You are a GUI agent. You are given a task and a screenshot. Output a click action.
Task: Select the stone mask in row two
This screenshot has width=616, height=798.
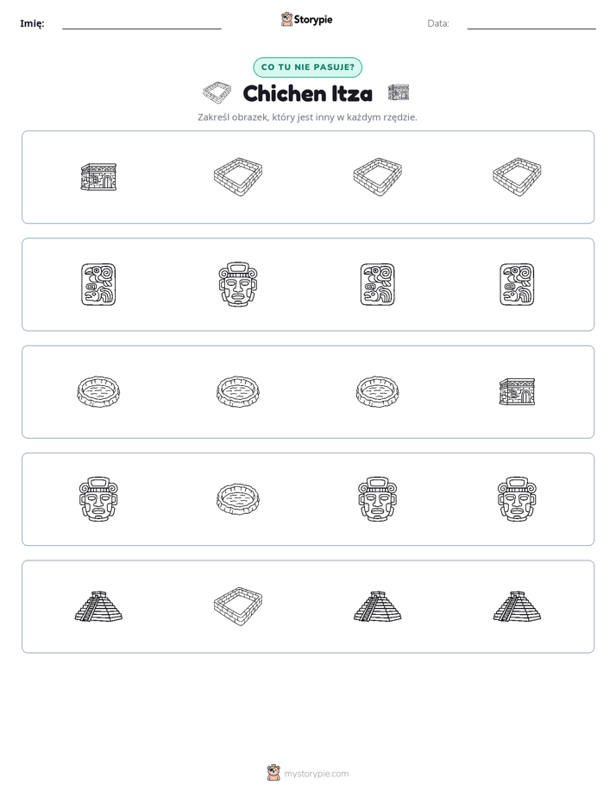[238, 284]
